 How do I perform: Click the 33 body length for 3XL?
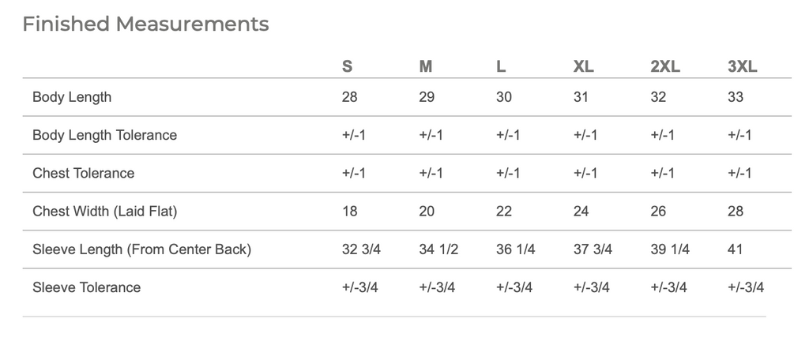[x=736, y=97]
